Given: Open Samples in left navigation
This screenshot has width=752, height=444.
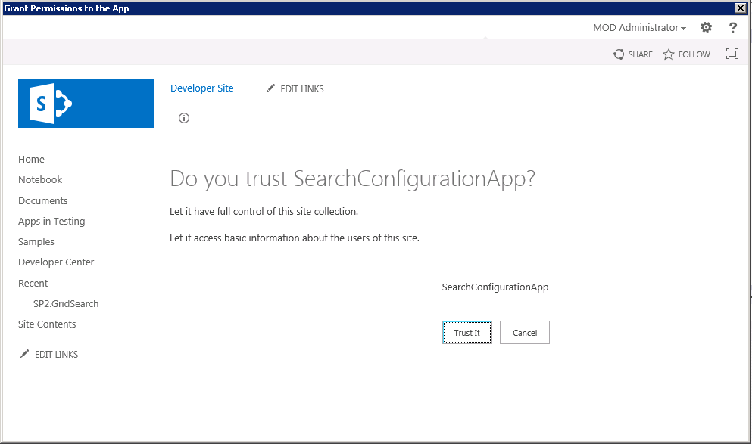Looking at the screenshot, I should 36,242.
